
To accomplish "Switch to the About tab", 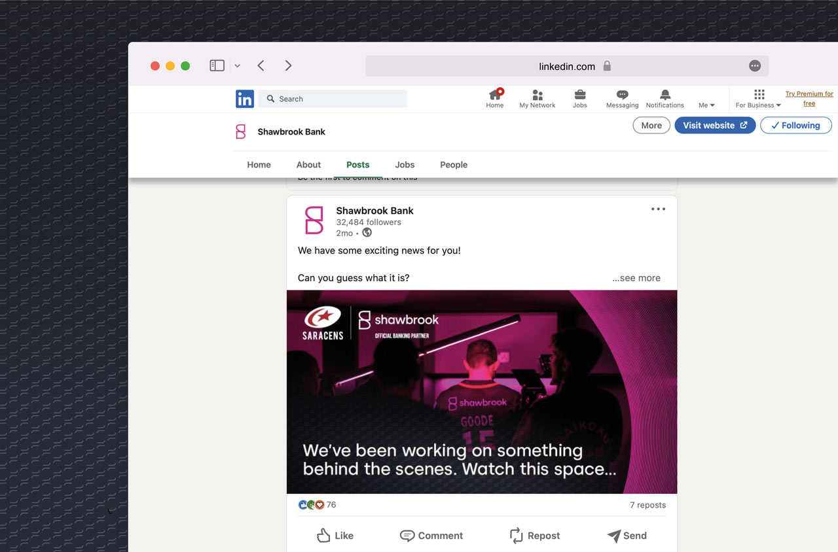I will (x=308, y=165).
